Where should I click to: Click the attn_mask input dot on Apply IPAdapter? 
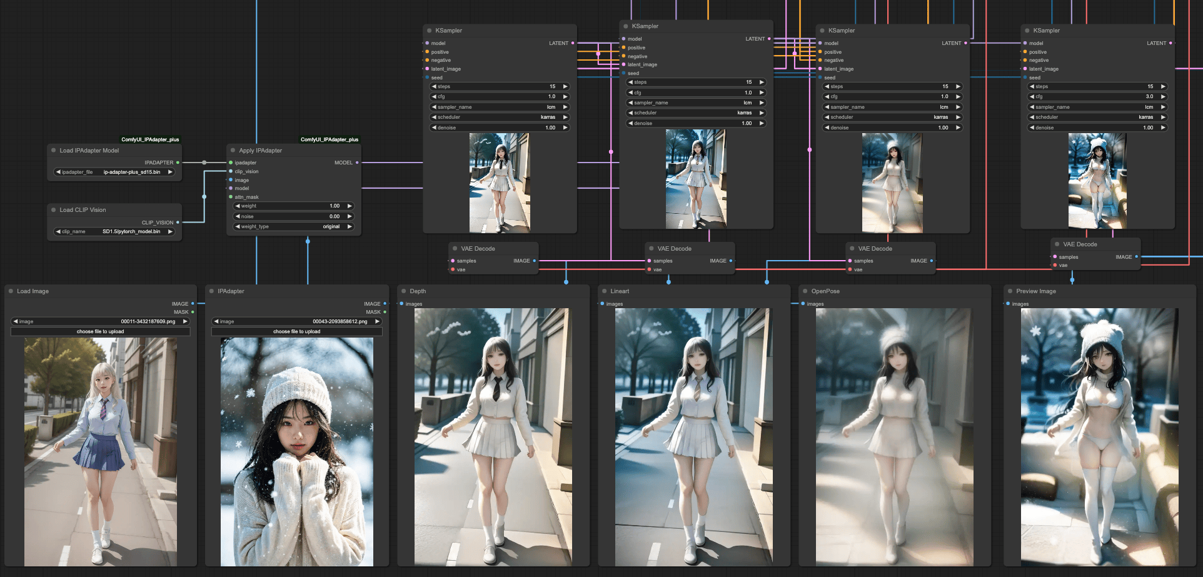[230, 197]
